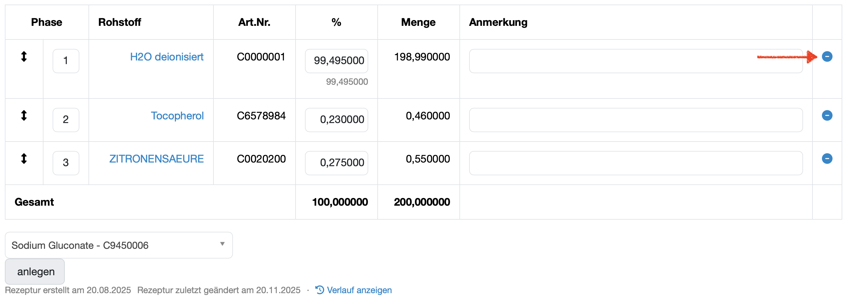Click the phase field showing 1
852x305 pixels.
[x=66, y=61]
